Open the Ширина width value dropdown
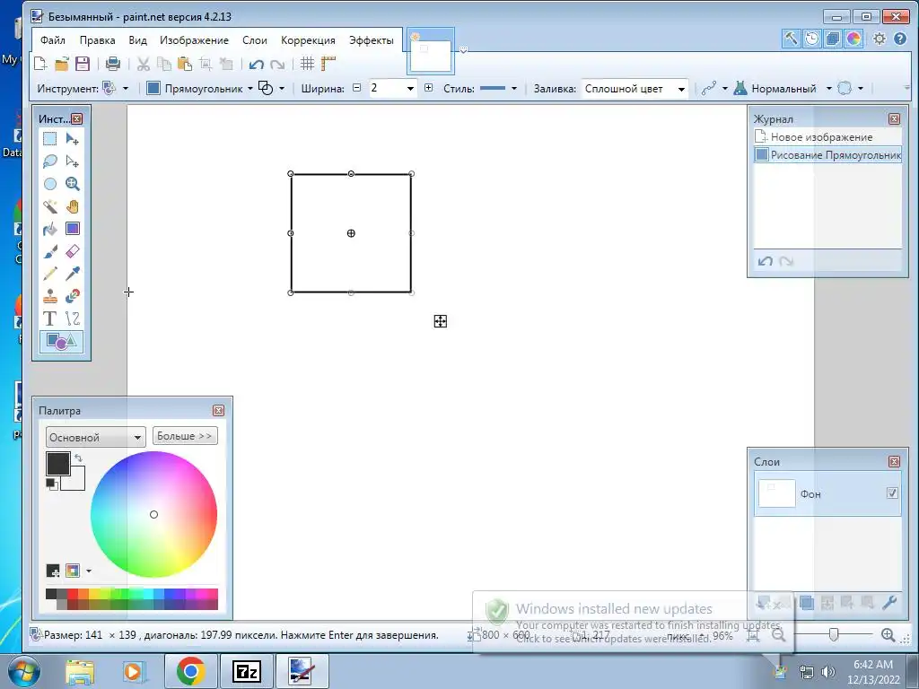The height and width of the screenshot is (689, 919). (410, 89)
